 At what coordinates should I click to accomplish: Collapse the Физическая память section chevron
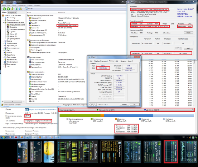(192, 110)
